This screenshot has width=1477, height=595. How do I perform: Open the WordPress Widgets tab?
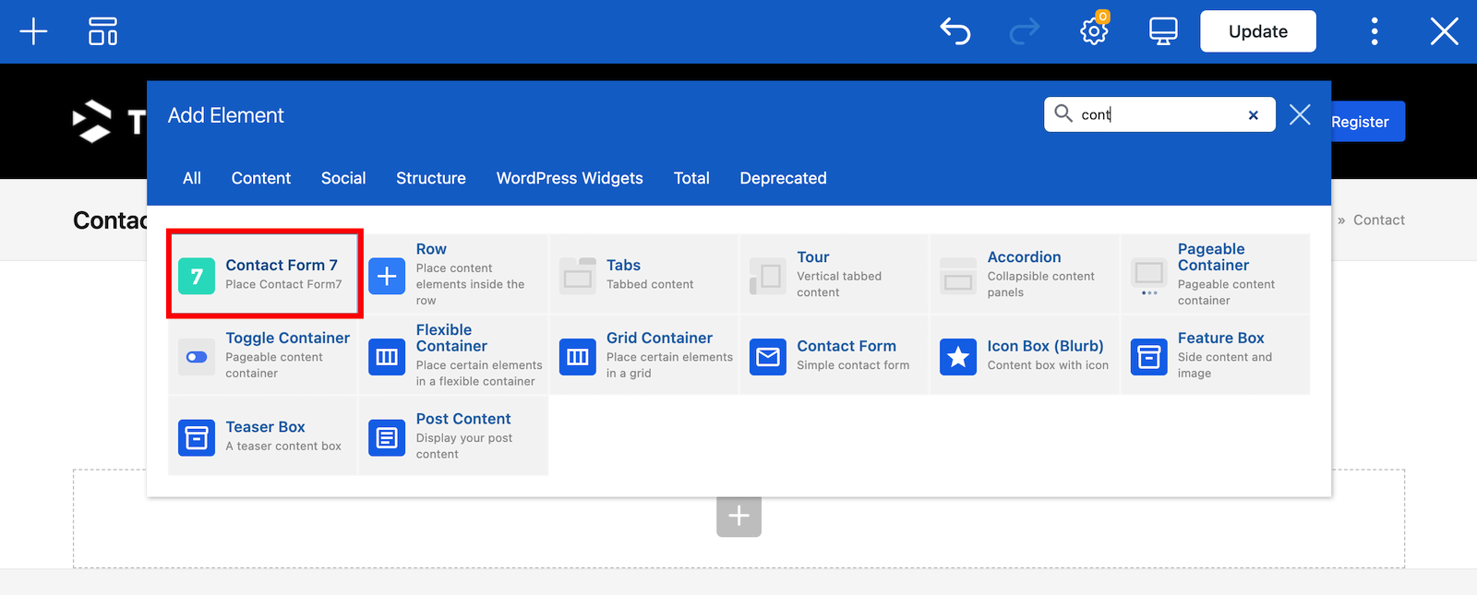(570, 178)
